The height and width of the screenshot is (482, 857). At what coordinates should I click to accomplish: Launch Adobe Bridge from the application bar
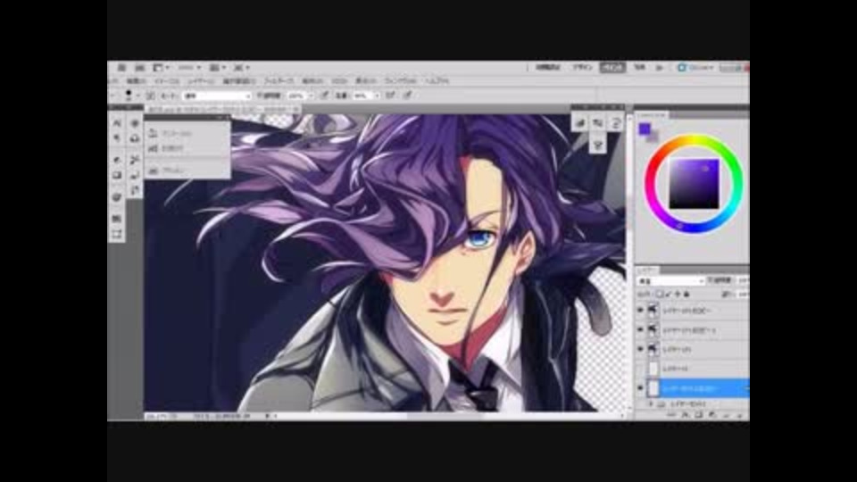click(x=121, y=67)
